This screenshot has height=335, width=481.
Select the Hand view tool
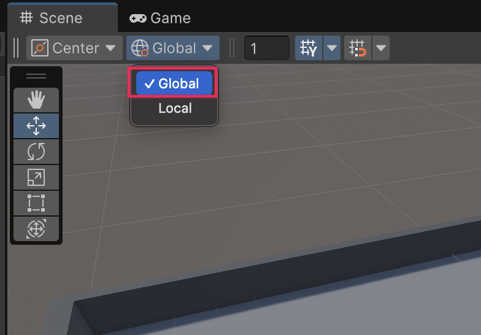pos(36,100)
